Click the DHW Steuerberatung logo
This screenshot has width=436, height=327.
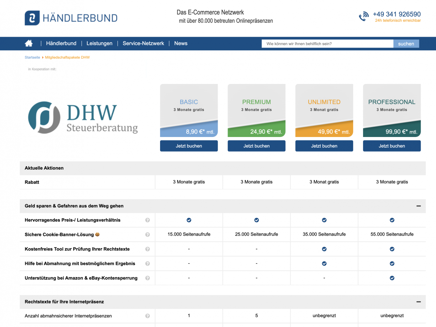click(83, 117)
